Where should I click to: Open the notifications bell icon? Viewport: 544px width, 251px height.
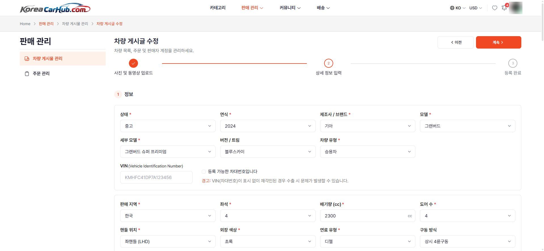click(504, 8)
